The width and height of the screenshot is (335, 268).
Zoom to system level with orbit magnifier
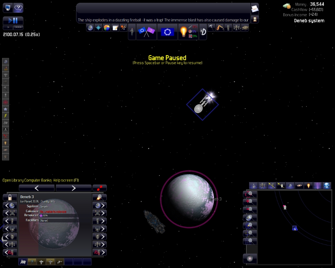point(250,226)
